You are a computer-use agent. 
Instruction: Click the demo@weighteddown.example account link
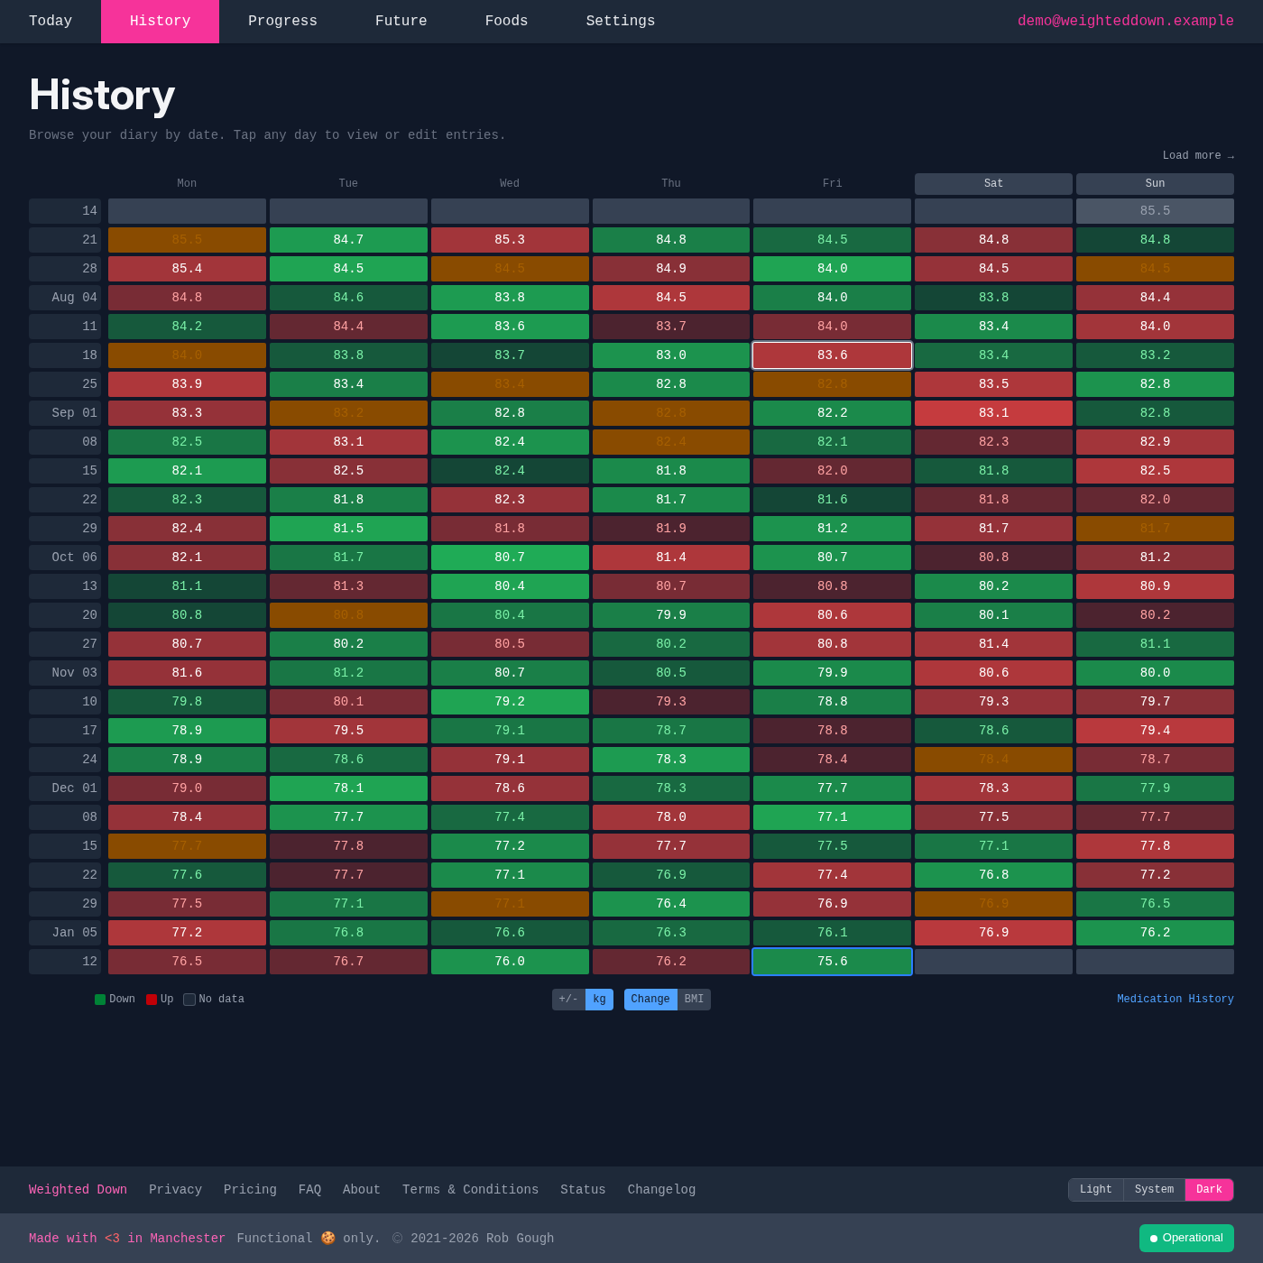point(1125,21)
